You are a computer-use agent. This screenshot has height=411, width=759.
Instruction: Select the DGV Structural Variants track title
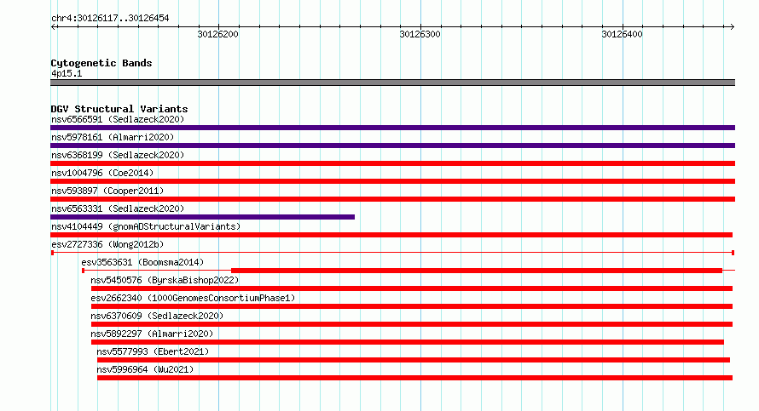[x=119, y=109]
